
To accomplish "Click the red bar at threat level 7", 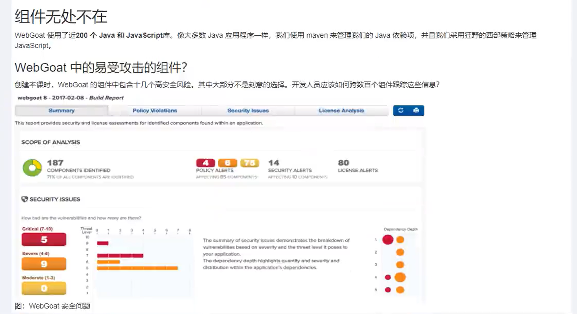I will coord(120,256).
